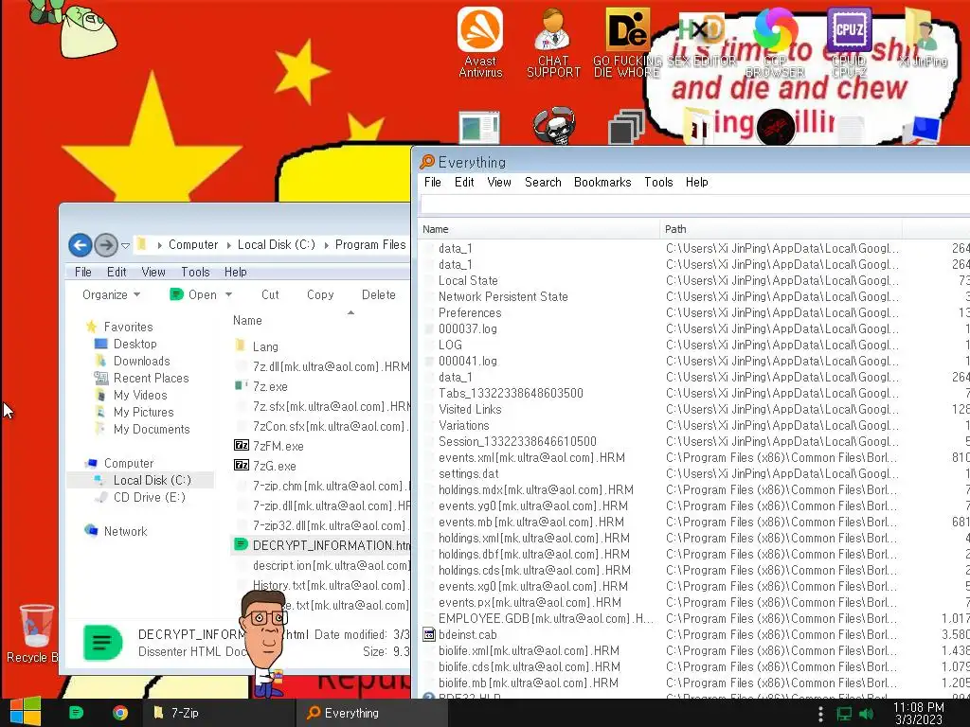Screen dimensions: 970x727
Task: Select My Pictures in navigation pane
Action: point(144,413)
